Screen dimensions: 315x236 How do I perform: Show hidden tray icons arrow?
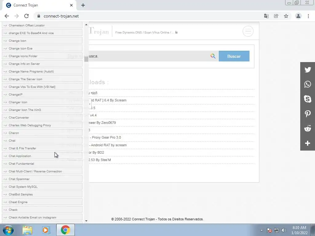pos(261,230)
